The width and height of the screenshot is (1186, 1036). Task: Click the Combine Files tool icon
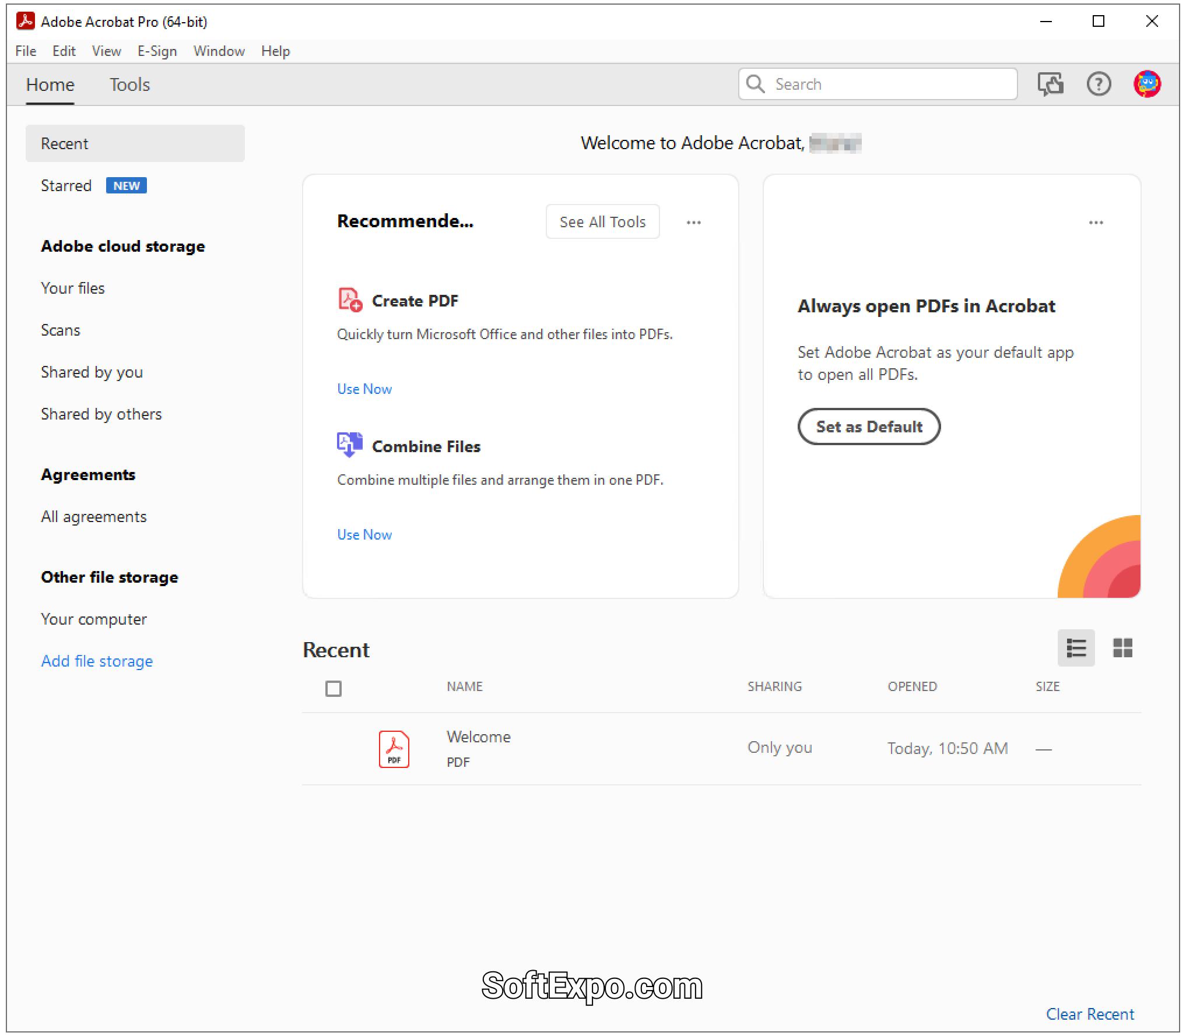[349, 445]
